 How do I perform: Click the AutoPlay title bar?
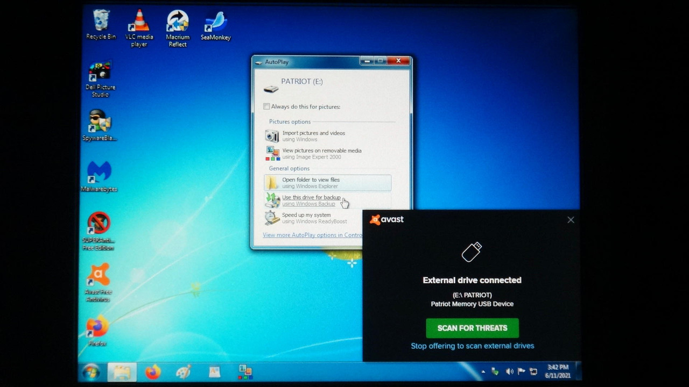[x=307, y=61]
